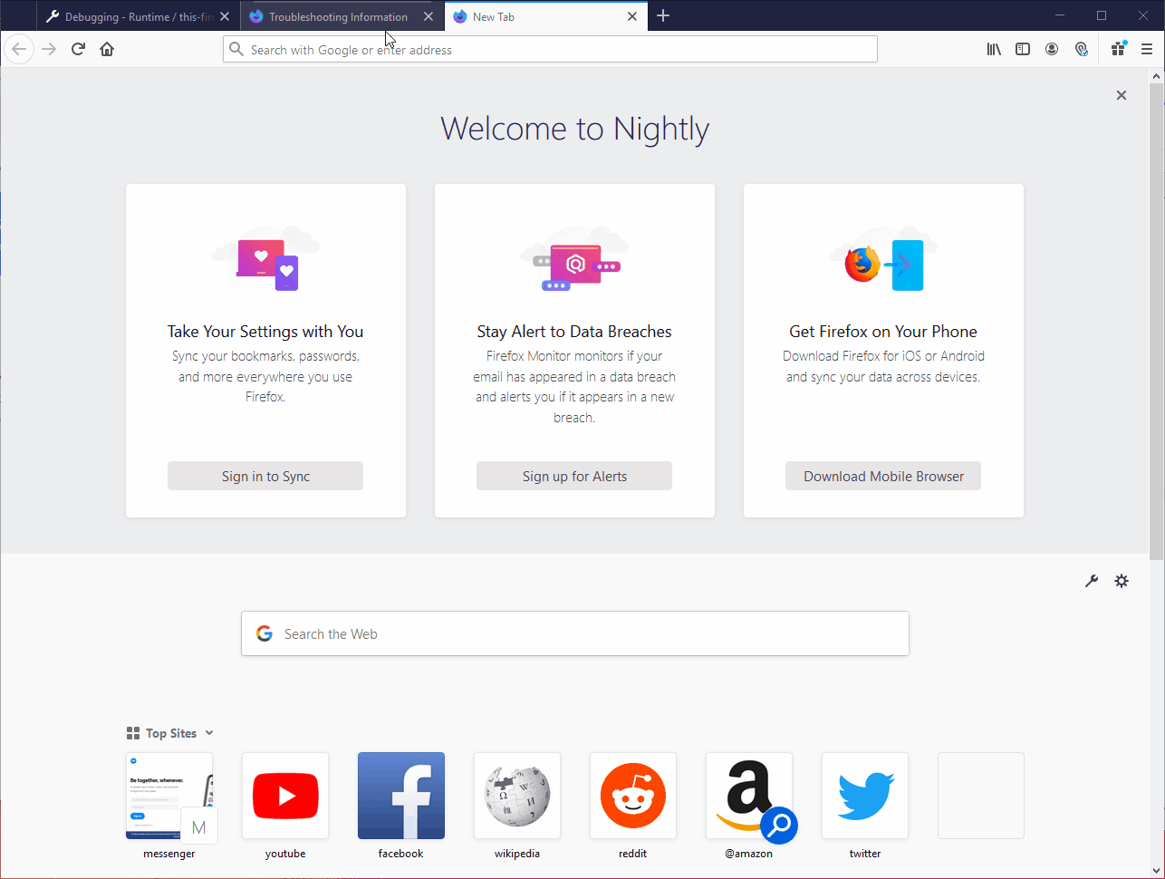Open the wikipedia top site tile
Viewport: 1165px width, 879px height.
click(517, 796)
